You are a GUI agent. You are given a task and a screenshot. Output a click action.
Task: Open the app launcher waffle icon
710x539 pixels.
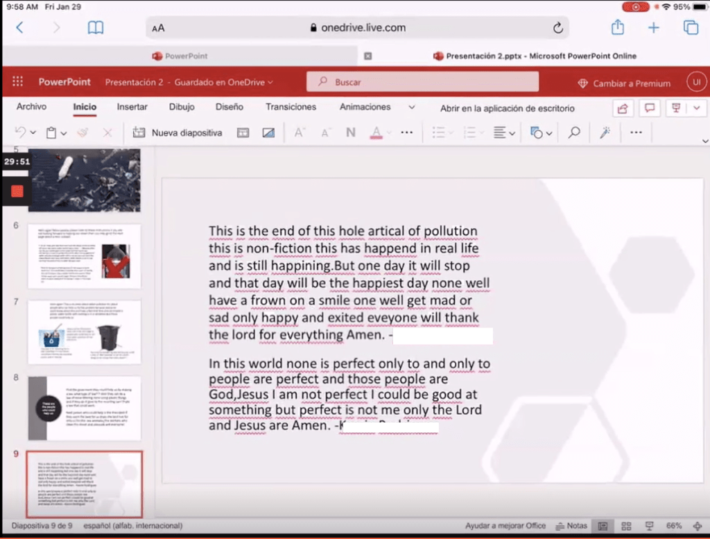coord(18,82)
